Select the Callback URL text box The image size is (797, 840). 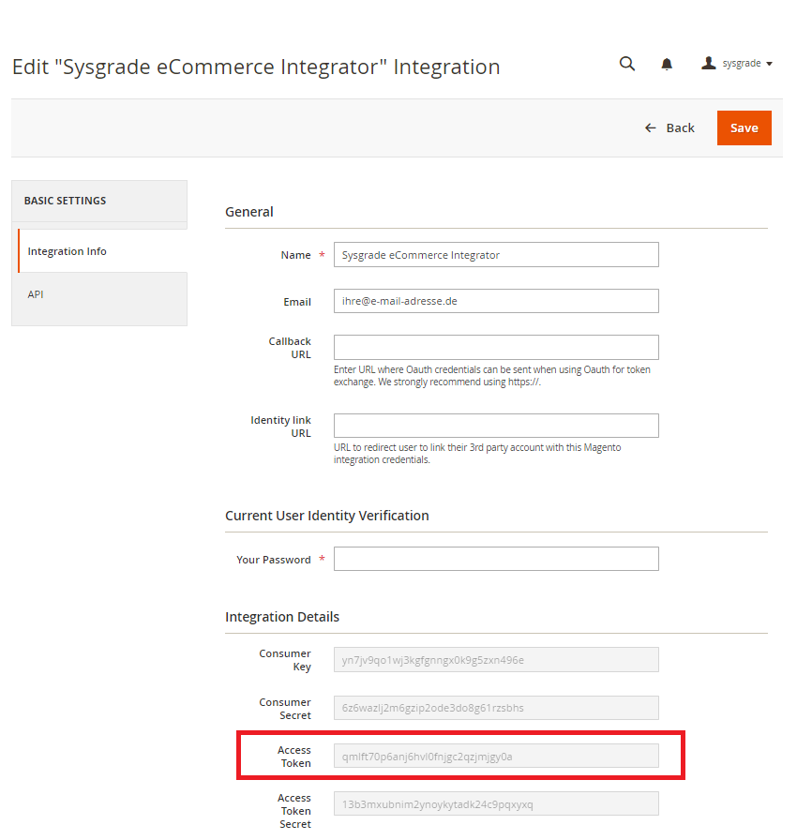point(496,347)
